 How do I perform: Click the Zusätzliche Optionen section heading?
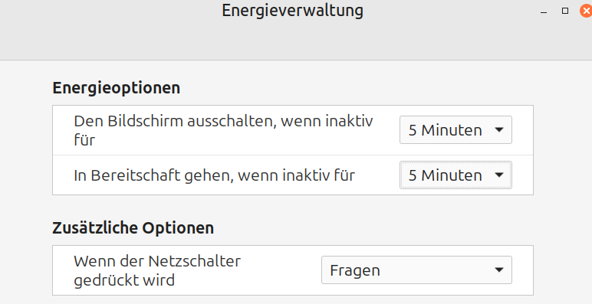(133, 228)
